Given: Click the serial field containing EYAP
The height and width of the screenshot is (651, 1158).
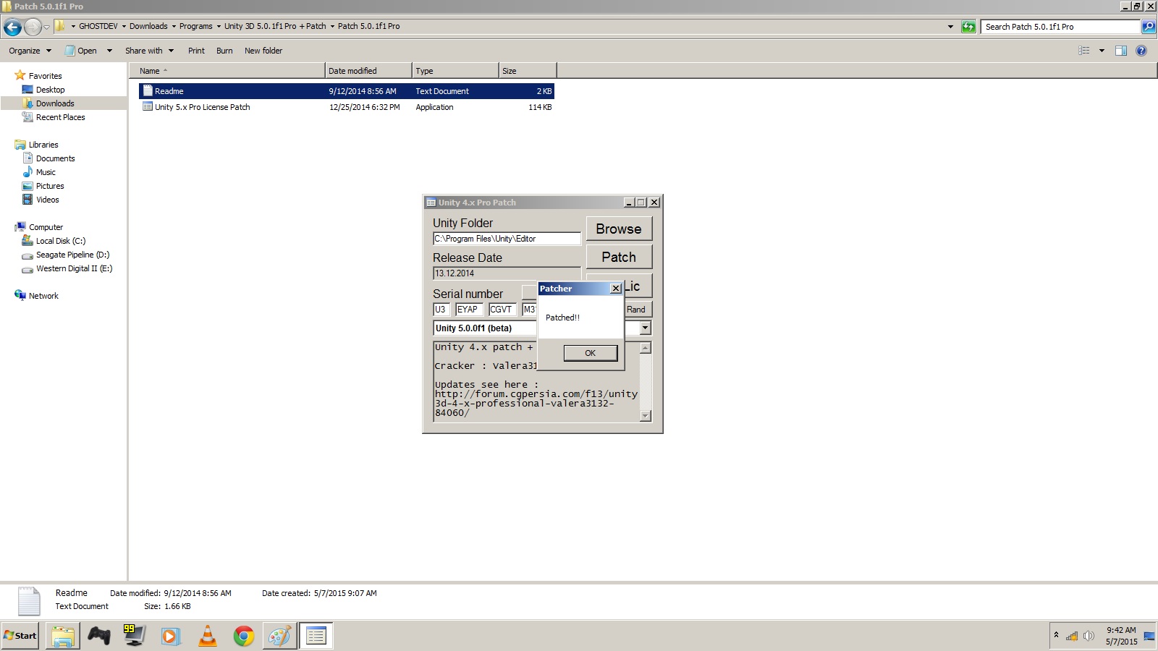Looking at the screenshot, I should [469, 310].
